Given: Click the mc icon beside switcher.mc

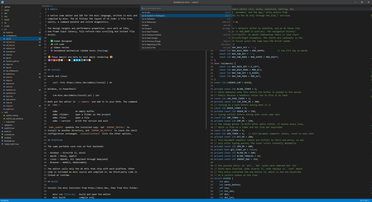Looking at the screenshot, I should click(x=4, y=90).
